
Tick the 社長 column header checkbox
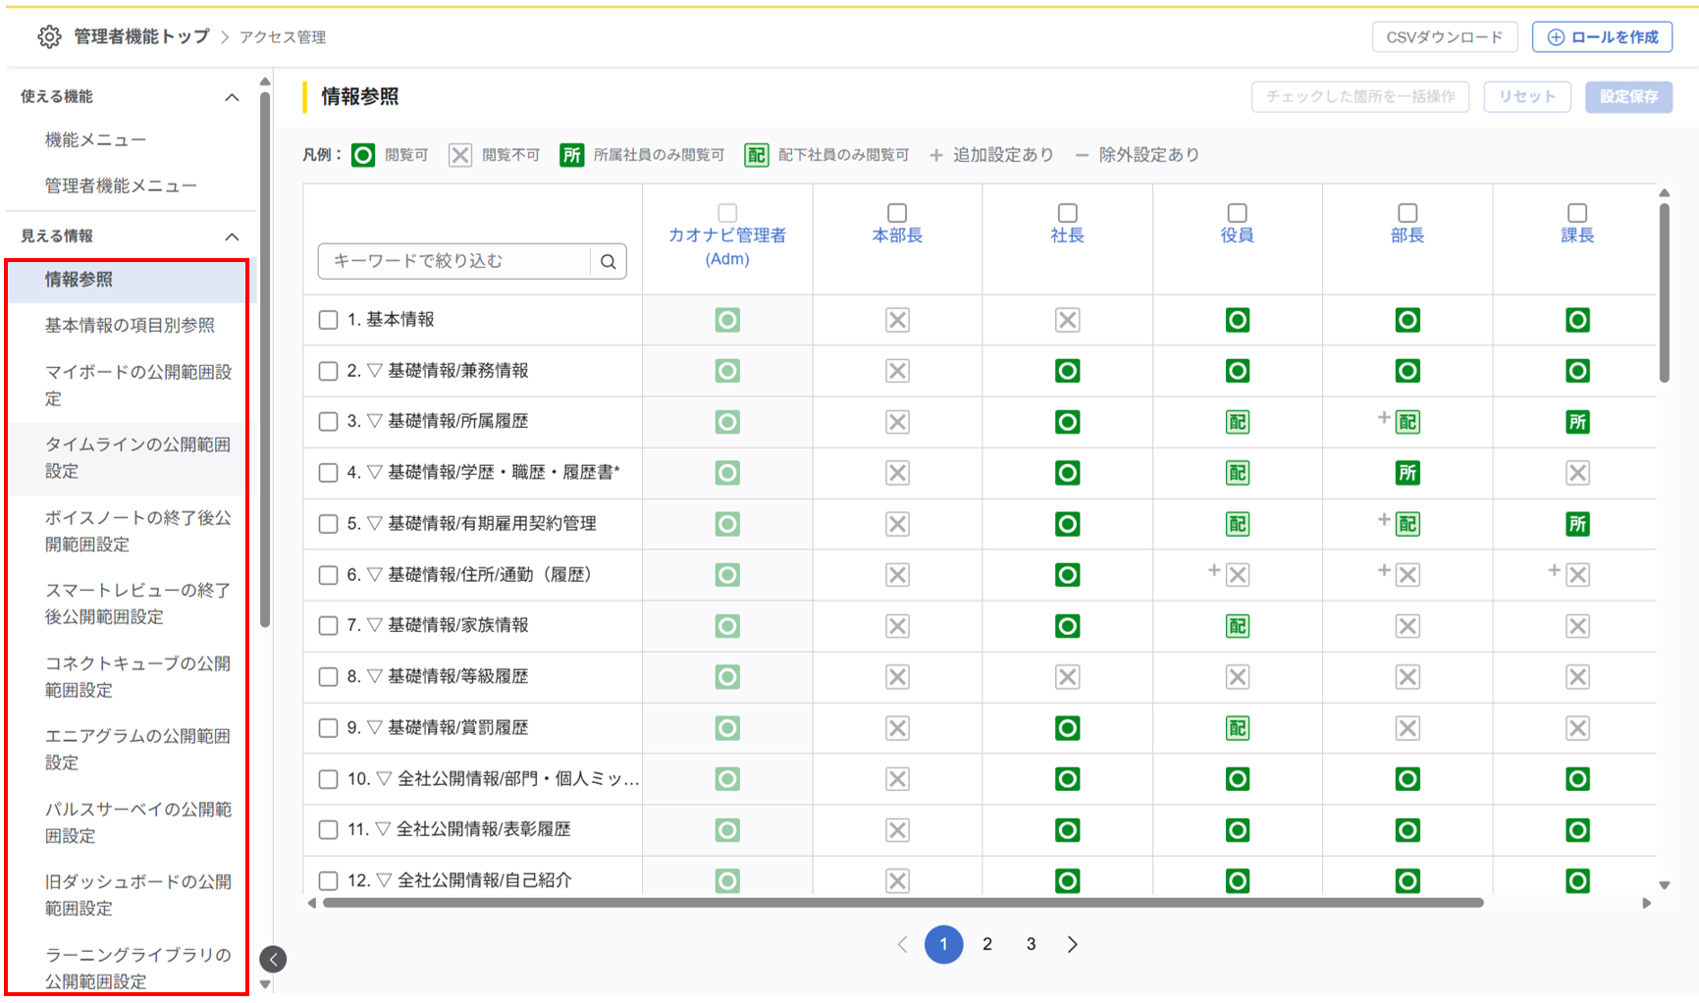[x=1068, y=213]
